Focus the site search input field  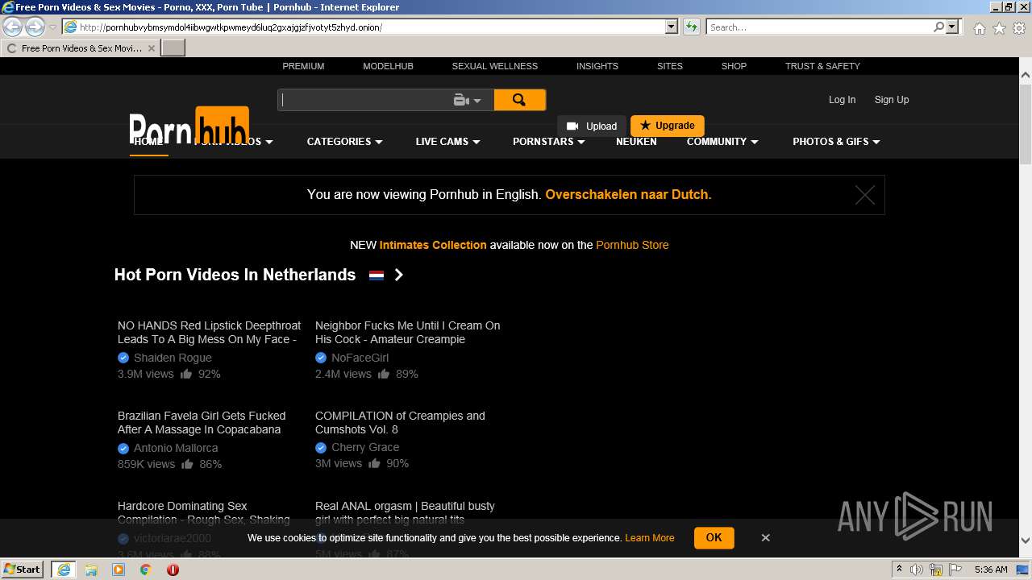click(x=365, y=100)
